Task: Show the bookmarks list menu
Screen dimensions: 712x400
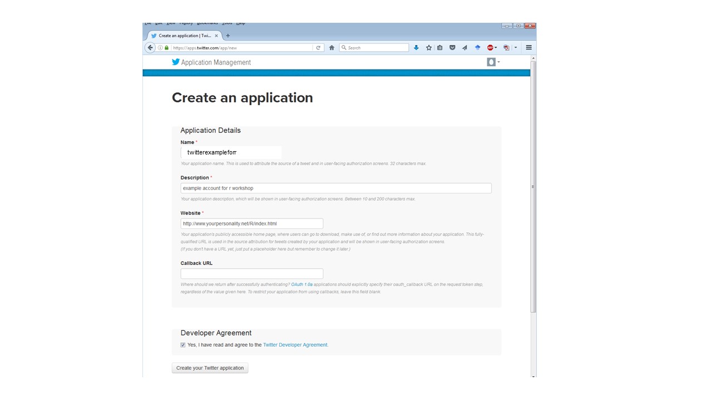Action: pos(439,48)
